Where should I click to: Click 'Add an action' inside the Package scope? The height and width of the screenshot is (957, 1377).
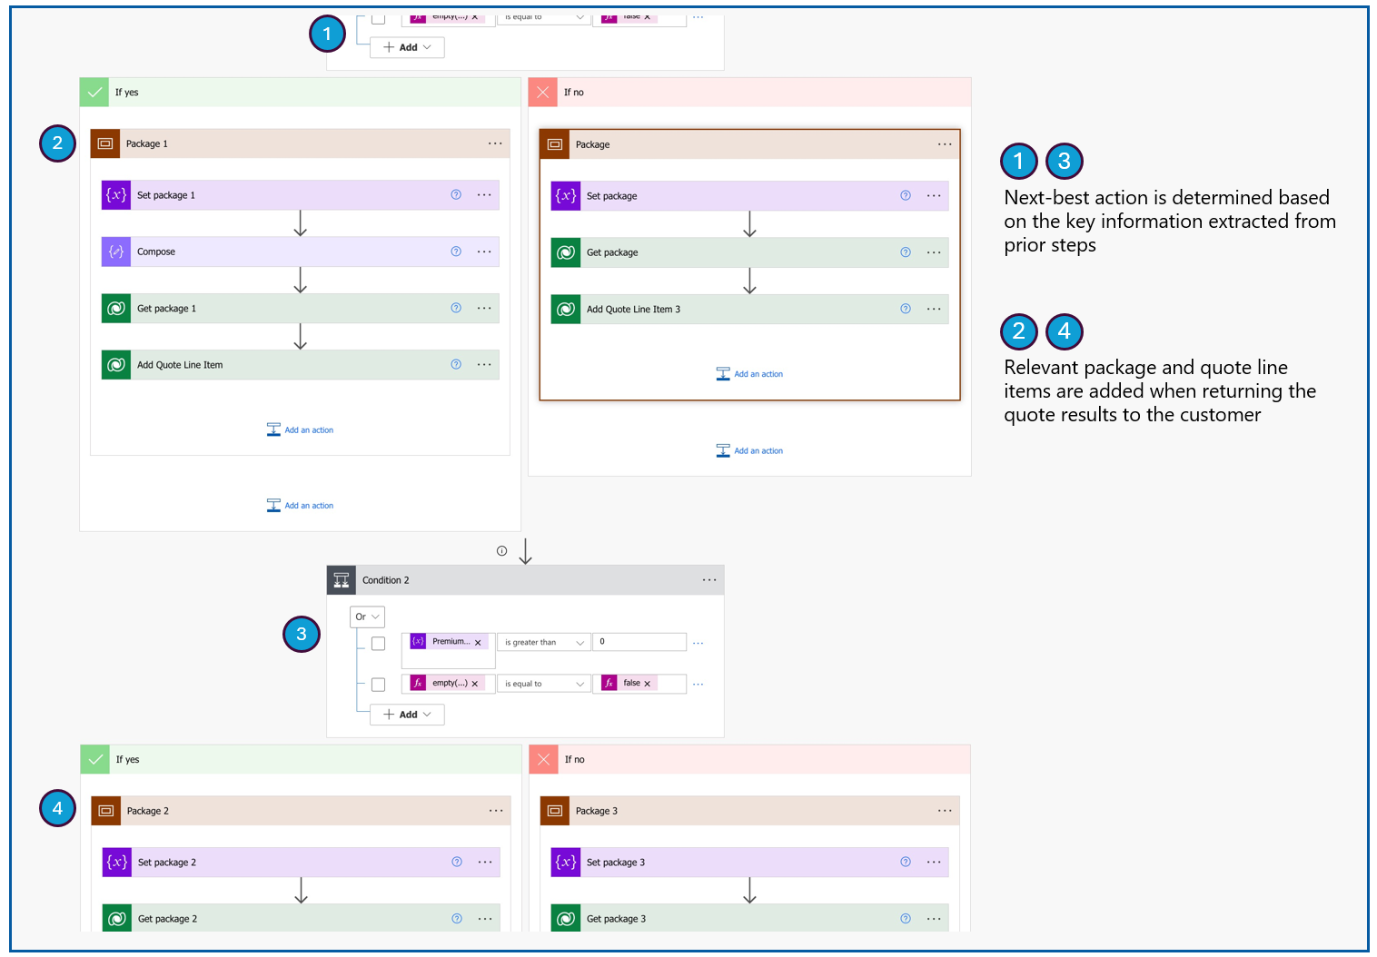coord(749,373)
